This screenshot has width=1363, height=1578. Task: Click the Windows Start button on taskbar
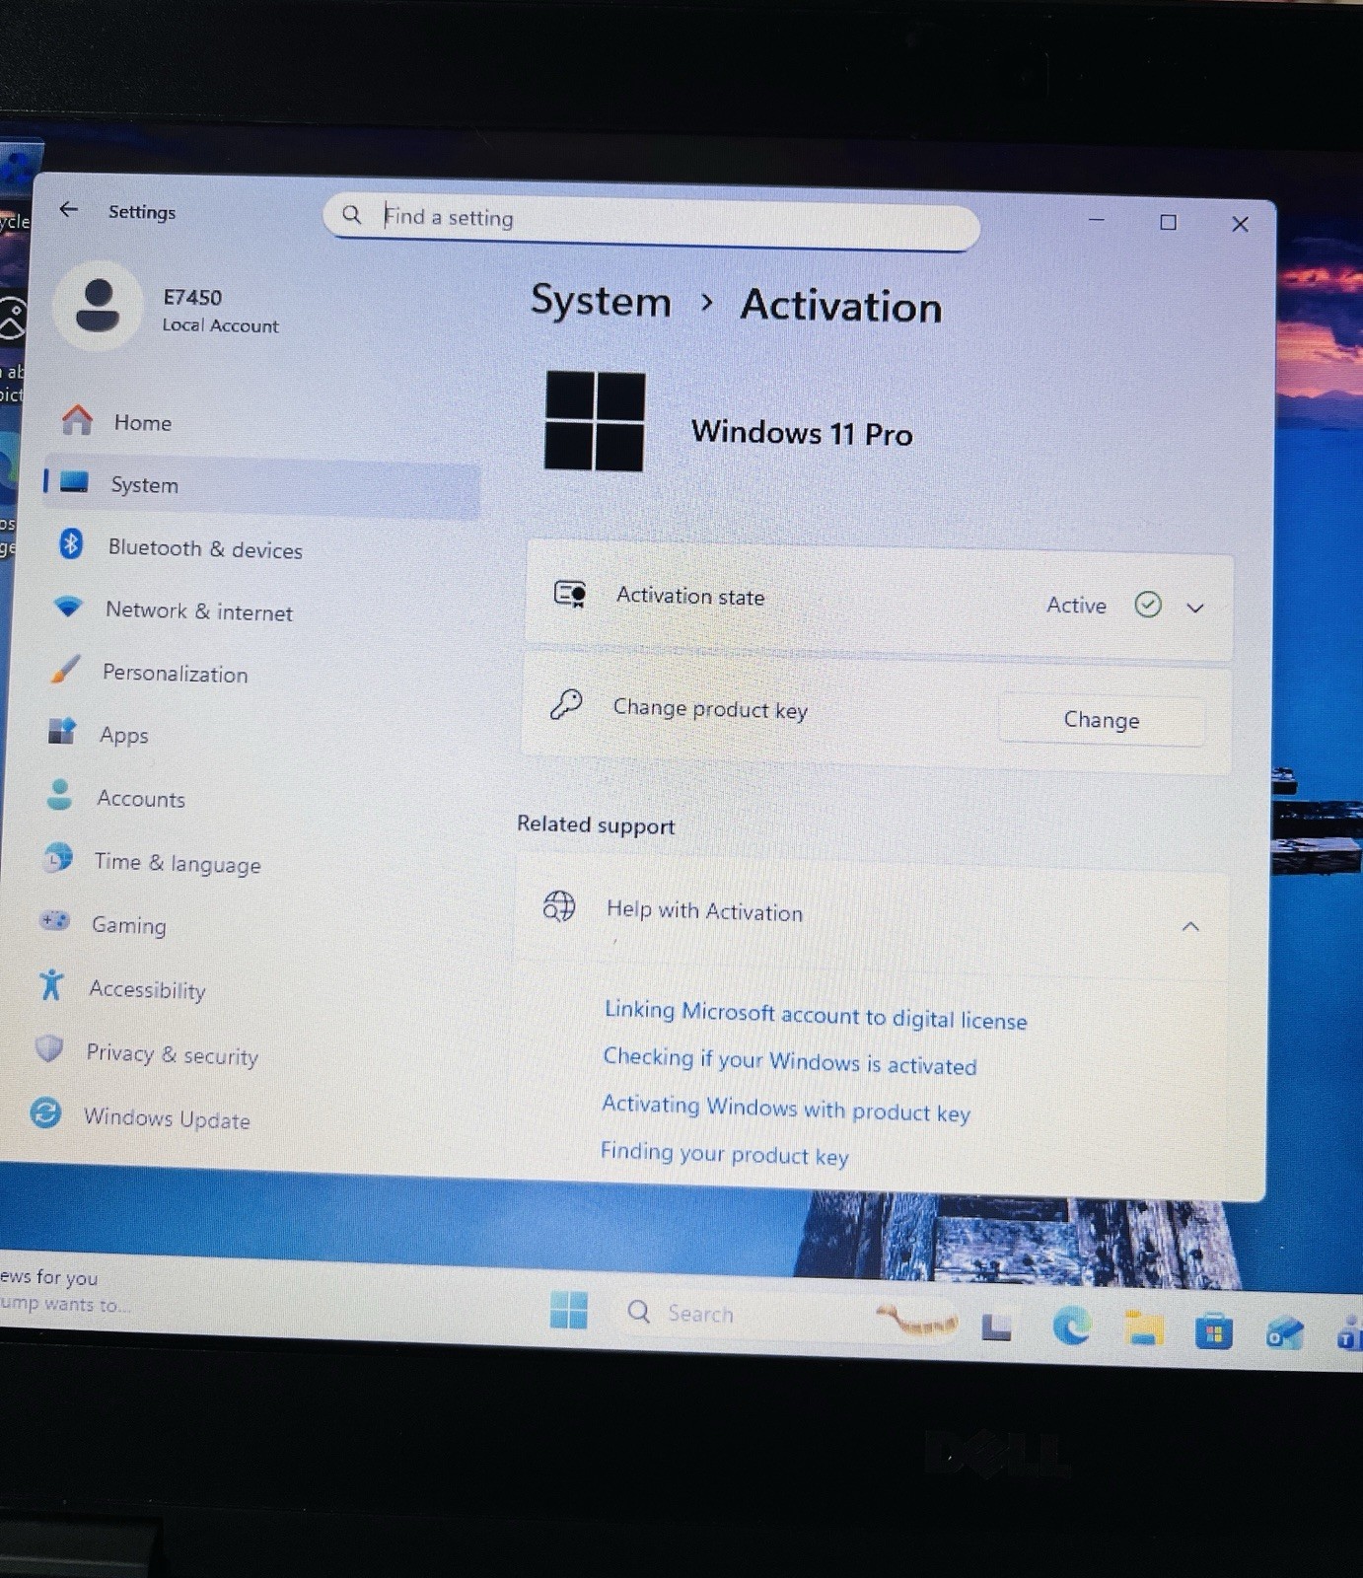point(568,1310)
